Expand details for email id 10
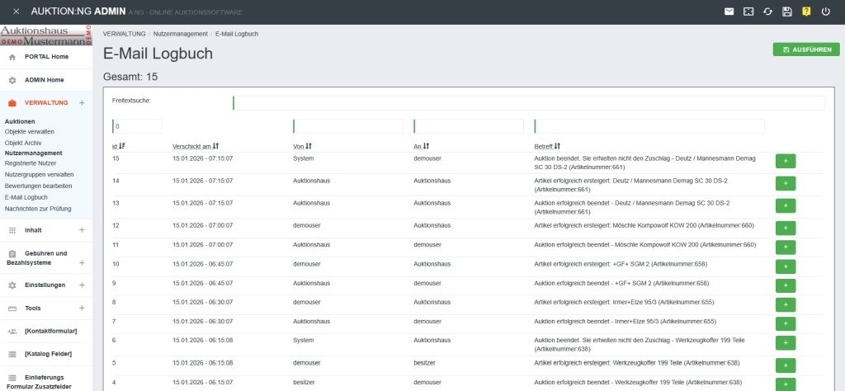 coord(786,266)
